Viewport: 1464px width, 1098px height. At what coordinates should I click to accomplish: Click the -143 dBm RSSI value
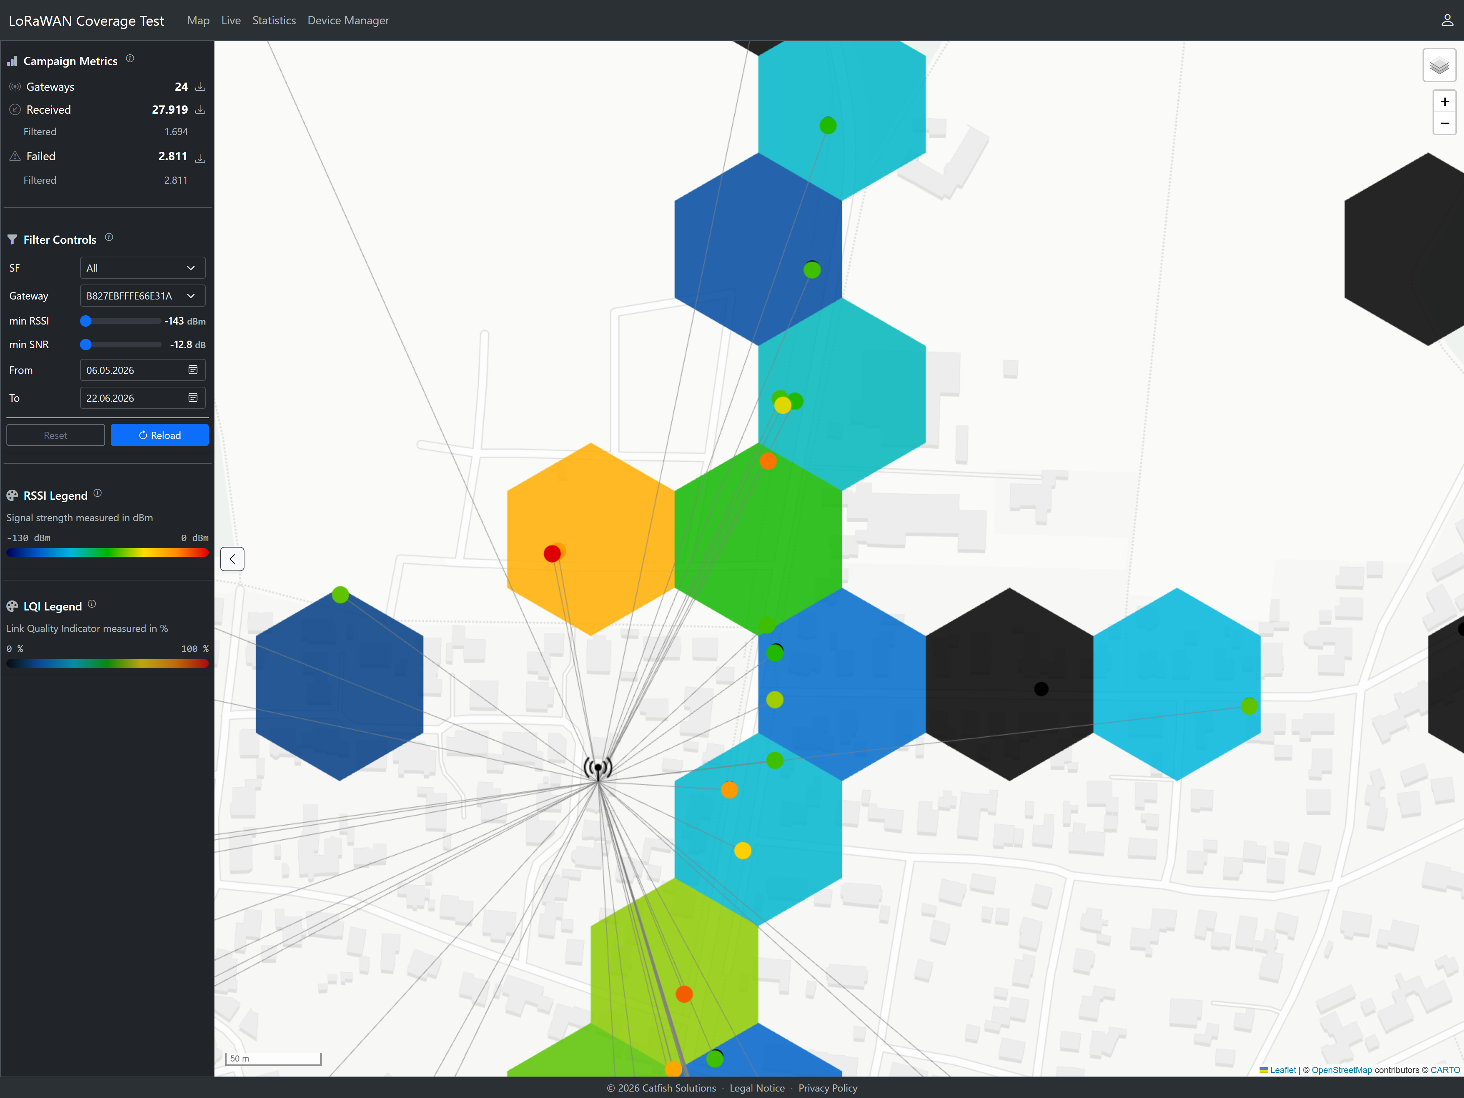185,321
